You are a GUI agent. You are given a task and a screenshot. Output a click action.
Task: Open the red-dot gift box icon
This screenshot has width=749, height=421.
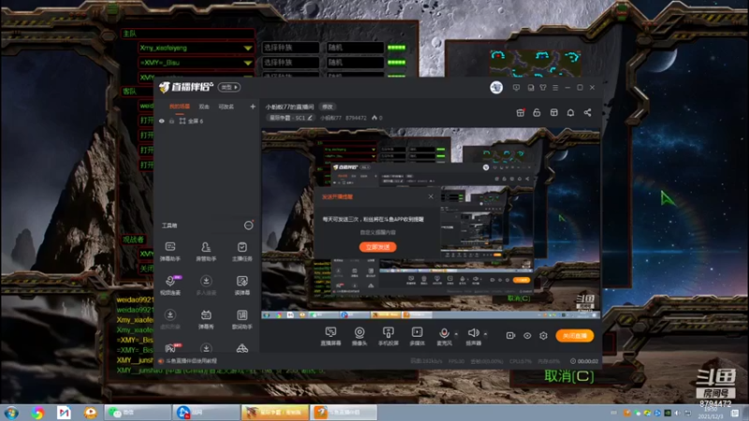pos(521,112)
